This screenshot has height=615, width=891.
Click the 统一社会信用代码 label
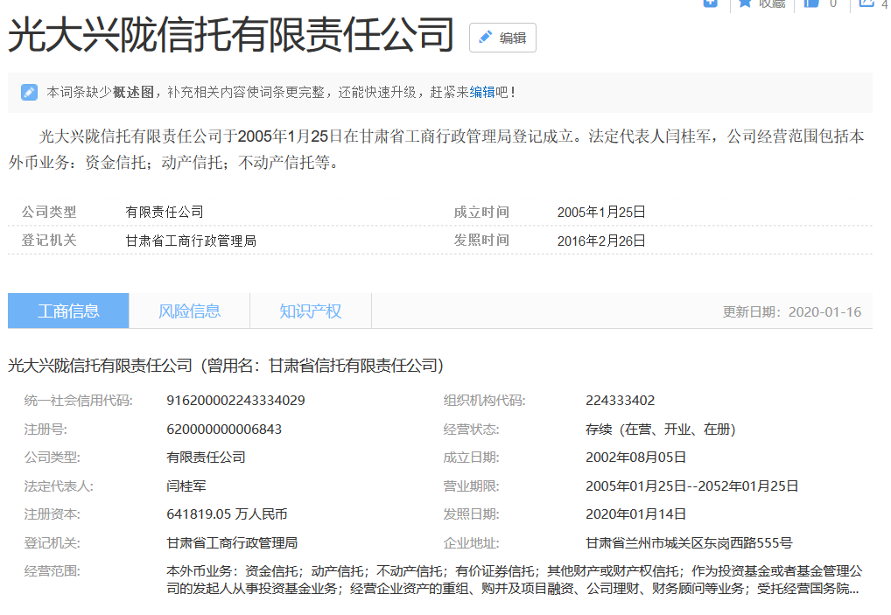[79, 401]
